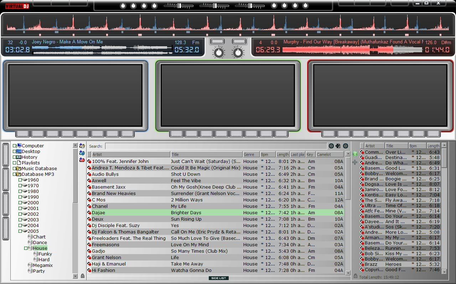The image size is (456, 284).
Task: Click the right center mixer knob
Action: click(x=238, y=53)
